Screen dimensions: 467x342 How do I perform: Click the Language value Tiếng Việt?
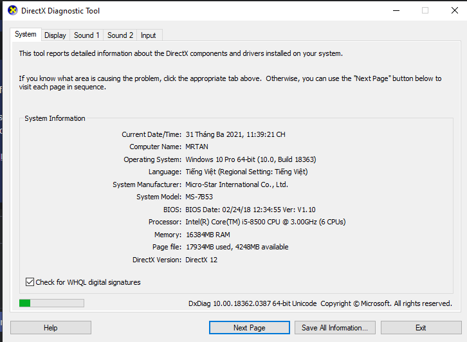tap(246, 172)
